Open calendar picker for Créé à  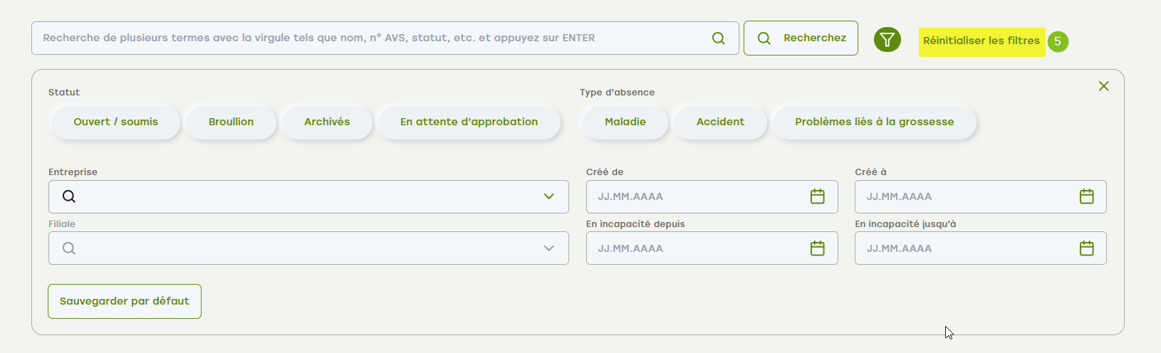pyautogui.click(x=1086, y=196)
